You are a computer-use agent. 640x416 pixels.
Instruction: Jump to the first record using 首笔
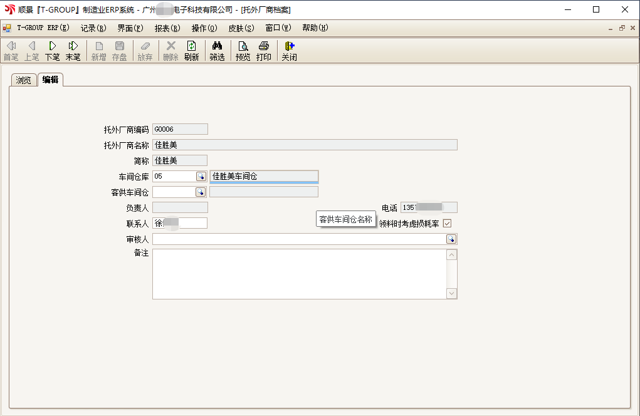[x=11, y=50]
